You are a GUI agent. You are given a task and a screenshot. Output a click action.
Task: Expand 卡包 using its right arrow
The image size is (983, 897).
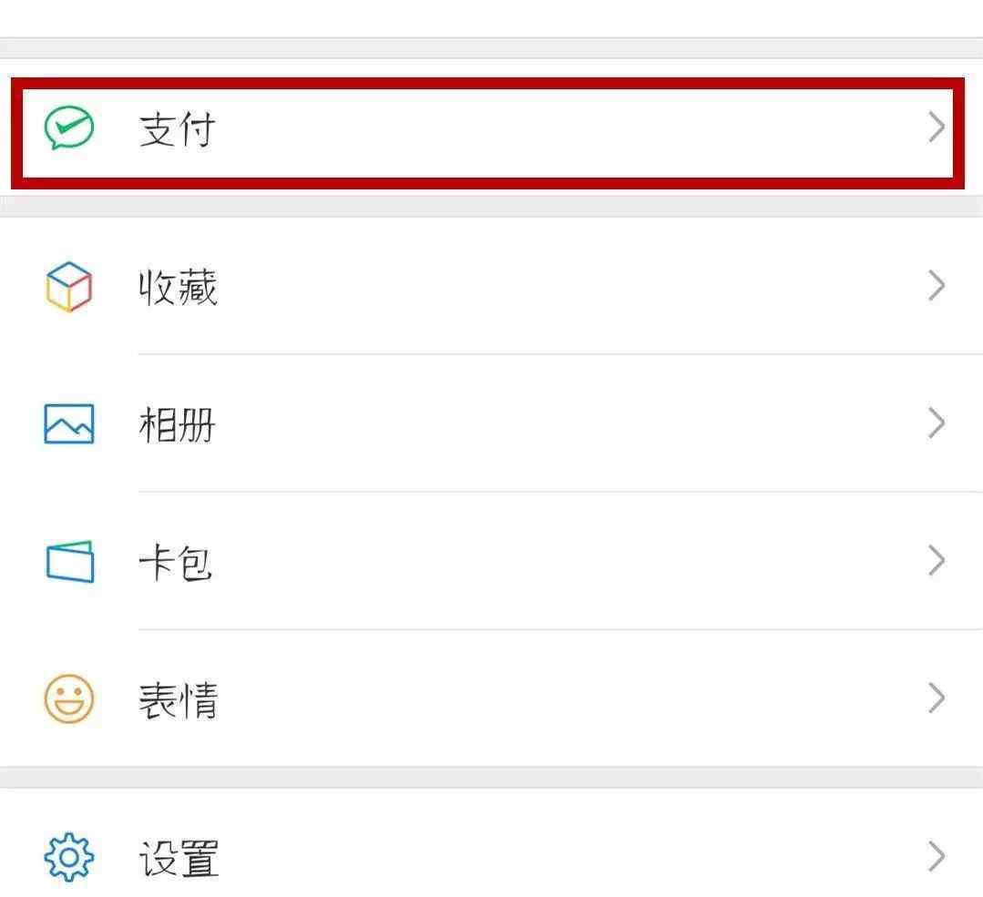click(x=936, y=562)
